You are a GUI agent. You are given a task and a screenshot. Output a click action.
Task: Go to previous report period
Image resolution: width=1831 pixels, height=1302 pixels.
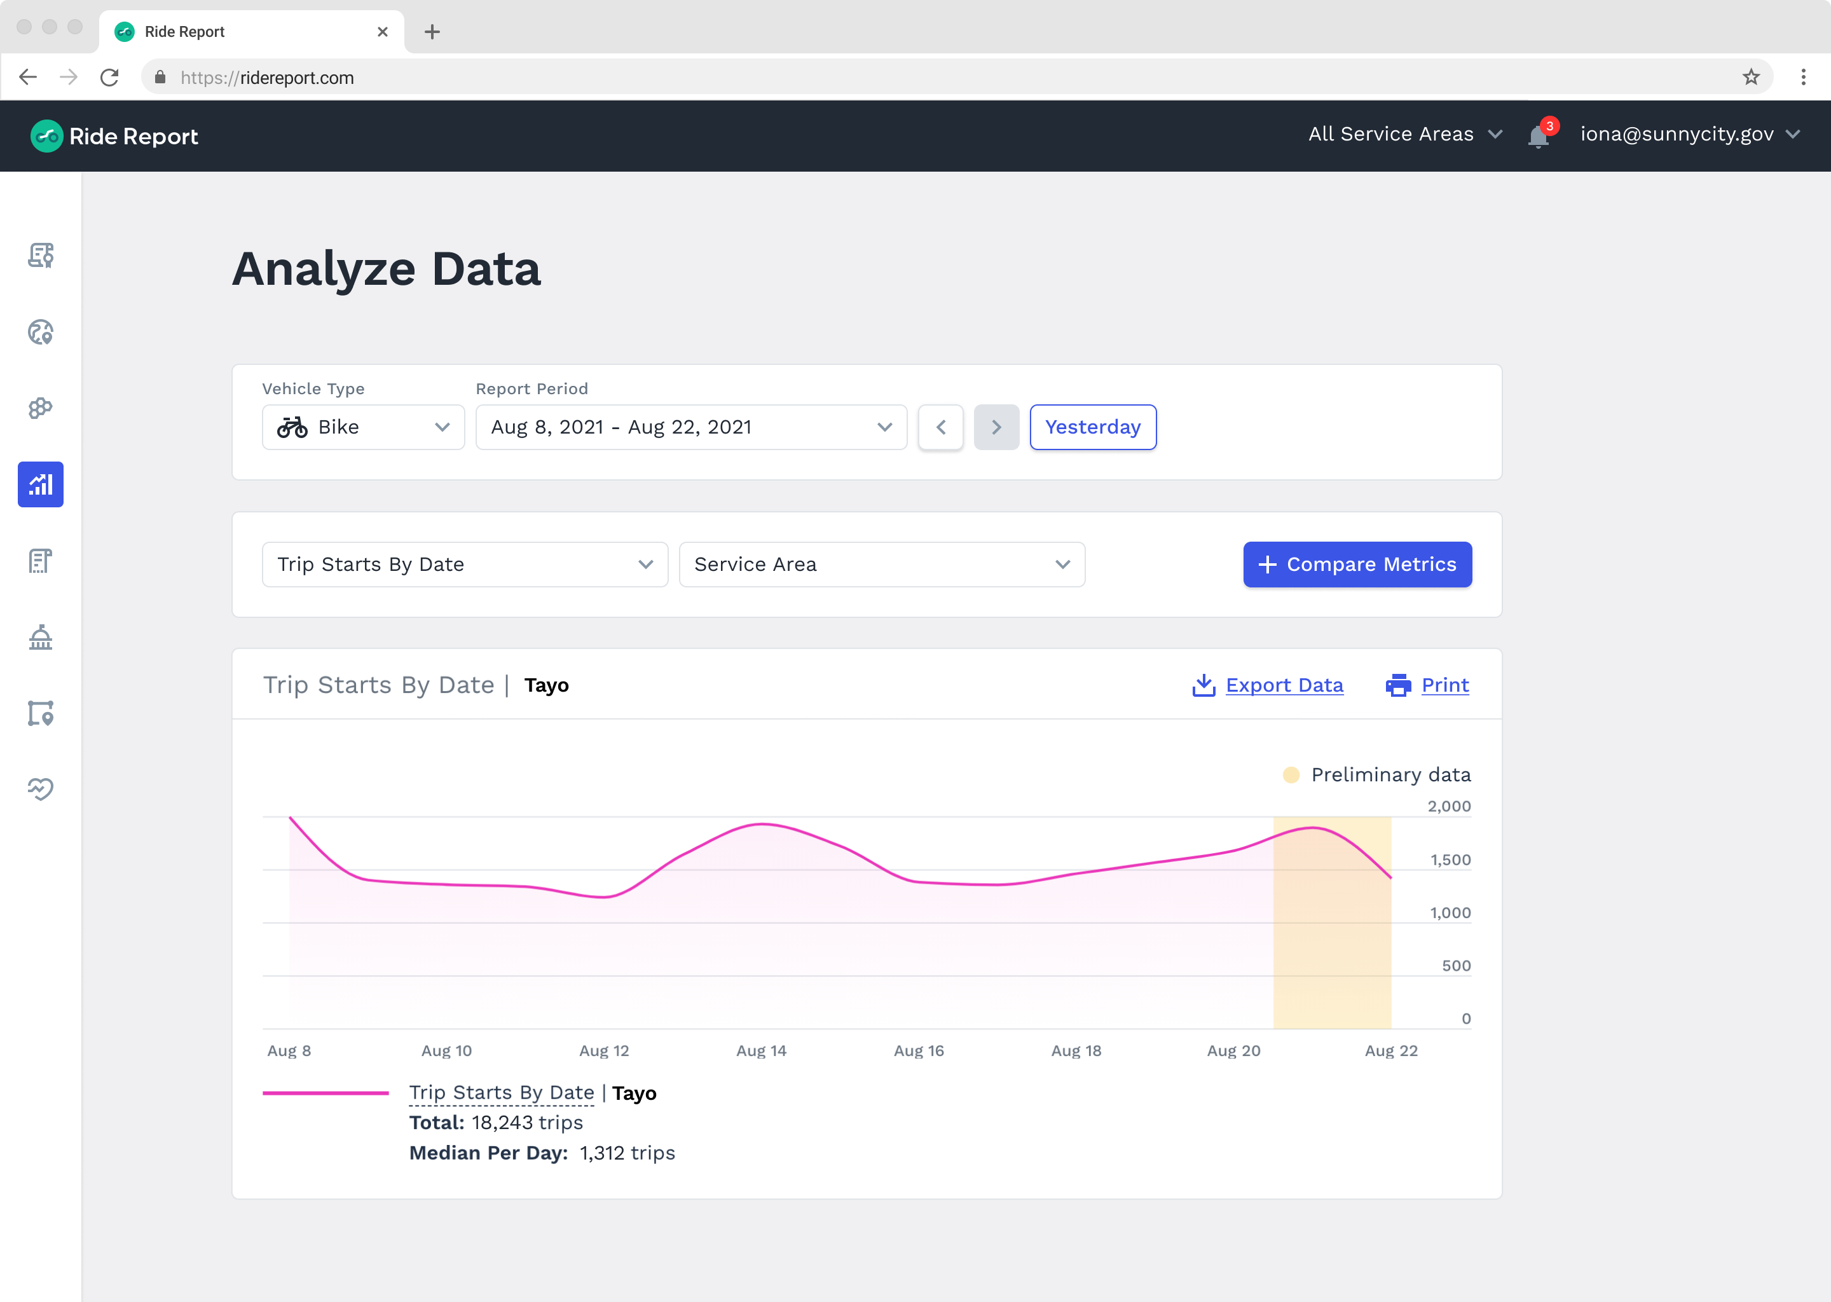click(x=941, y=427)
